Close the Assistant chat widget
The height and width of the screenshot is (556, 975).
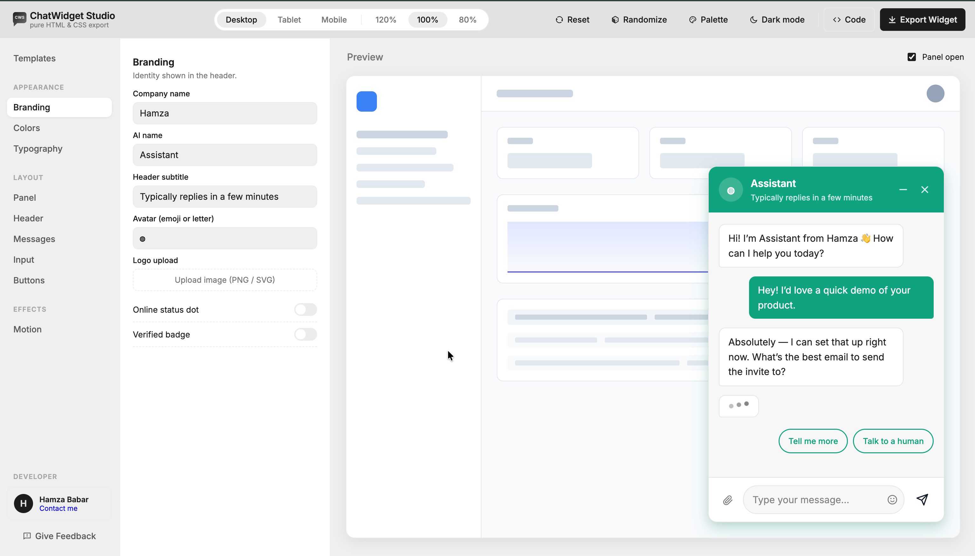click(925, 190)
